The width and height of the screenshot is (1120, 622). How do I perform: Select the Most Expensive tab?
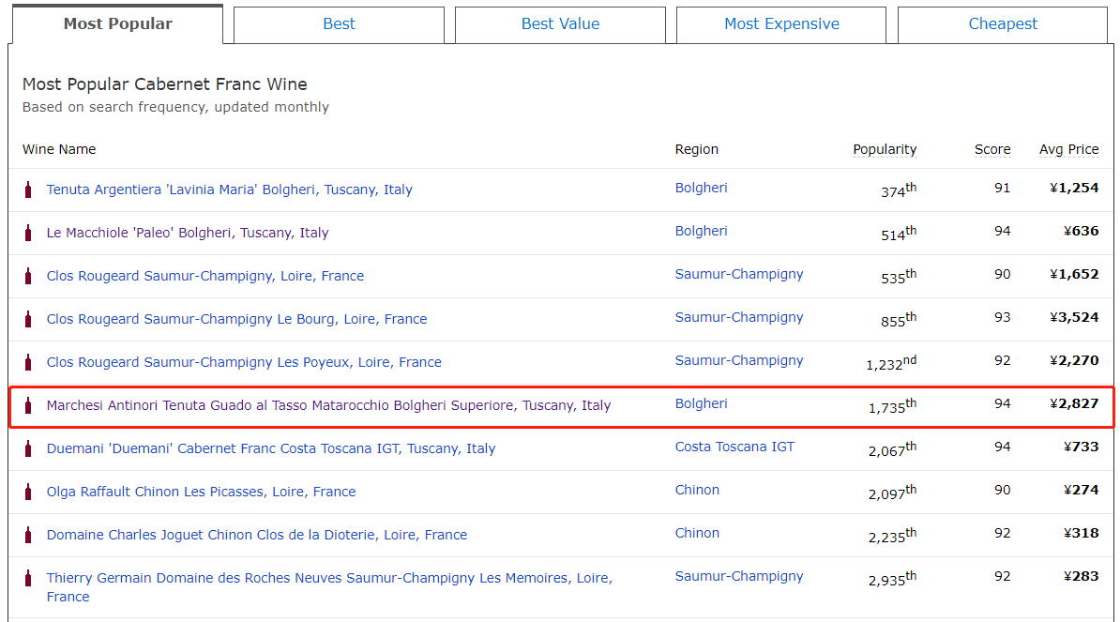pos(781,24)
